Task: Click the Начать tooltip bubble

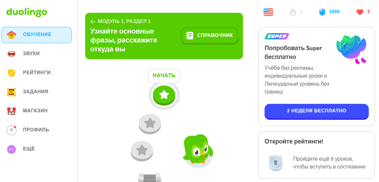Action: pyautogui.click(x=164, y=76)
